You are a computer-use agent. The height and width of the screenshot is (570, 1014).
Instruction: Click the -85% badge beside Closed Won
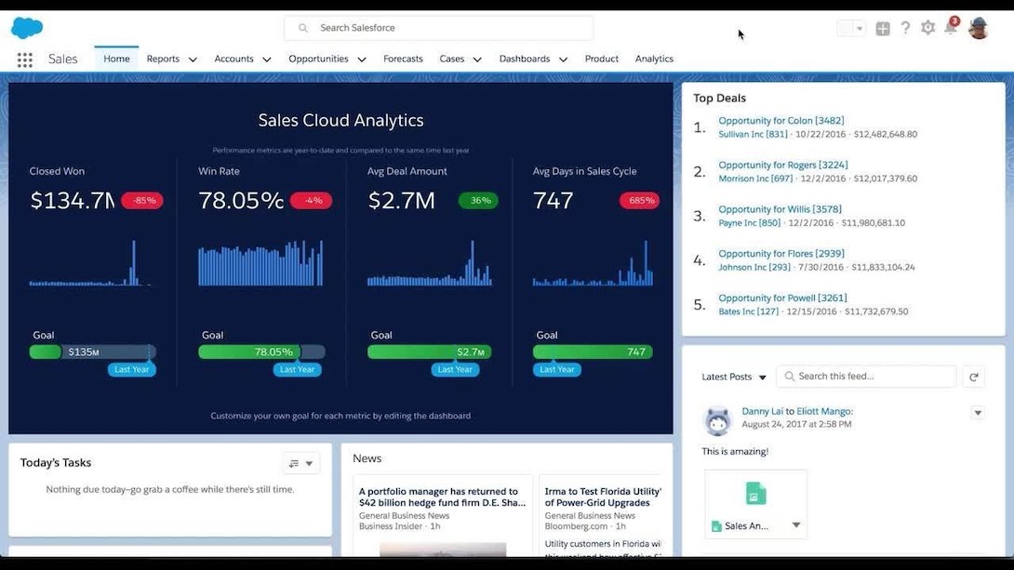(x=142, y=201)
